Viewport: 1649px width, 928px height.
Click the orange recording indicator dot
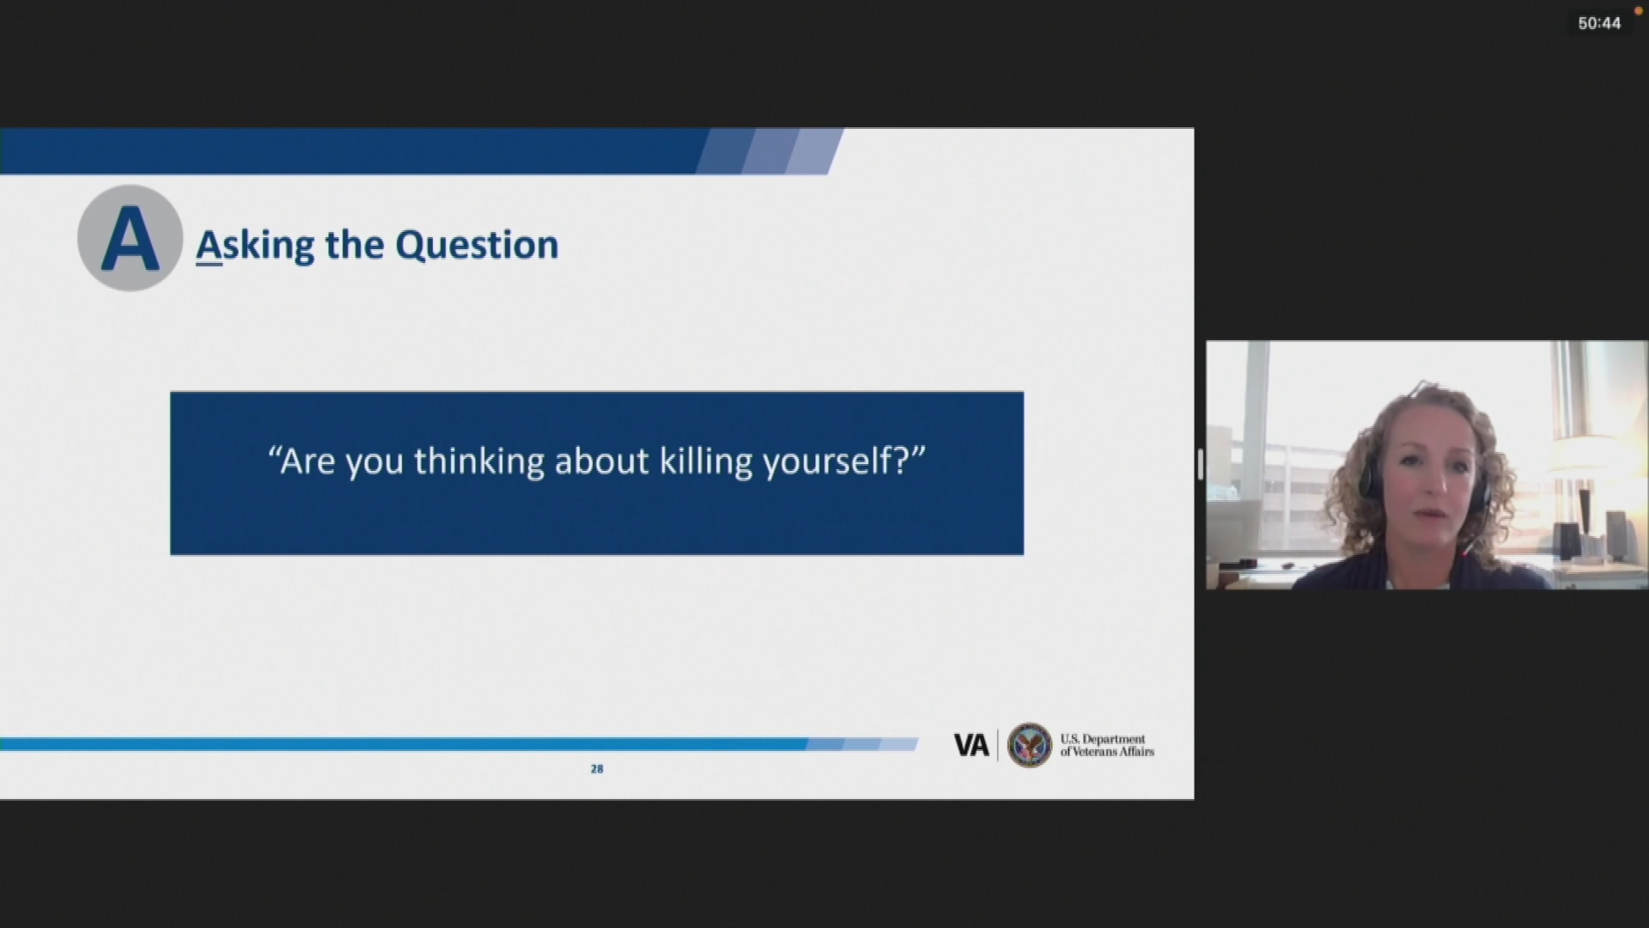(x=1638, y=11)
